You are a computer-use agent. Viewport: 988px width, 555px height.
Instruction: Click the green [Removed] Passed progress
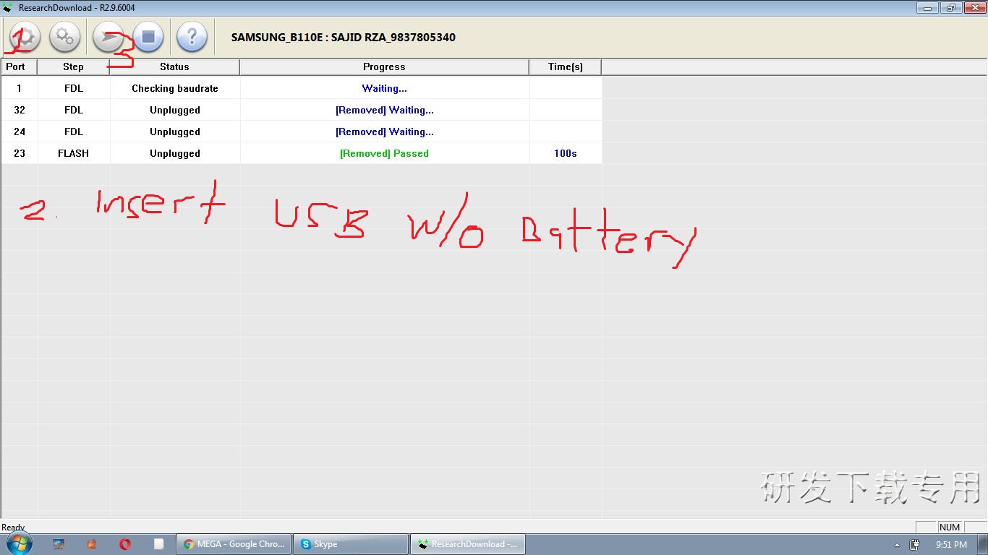coord(385,153)
